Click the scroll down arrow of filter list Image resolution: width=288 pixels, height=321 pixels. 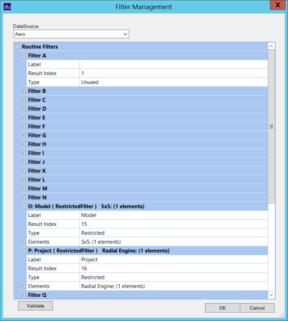(271, 295)
